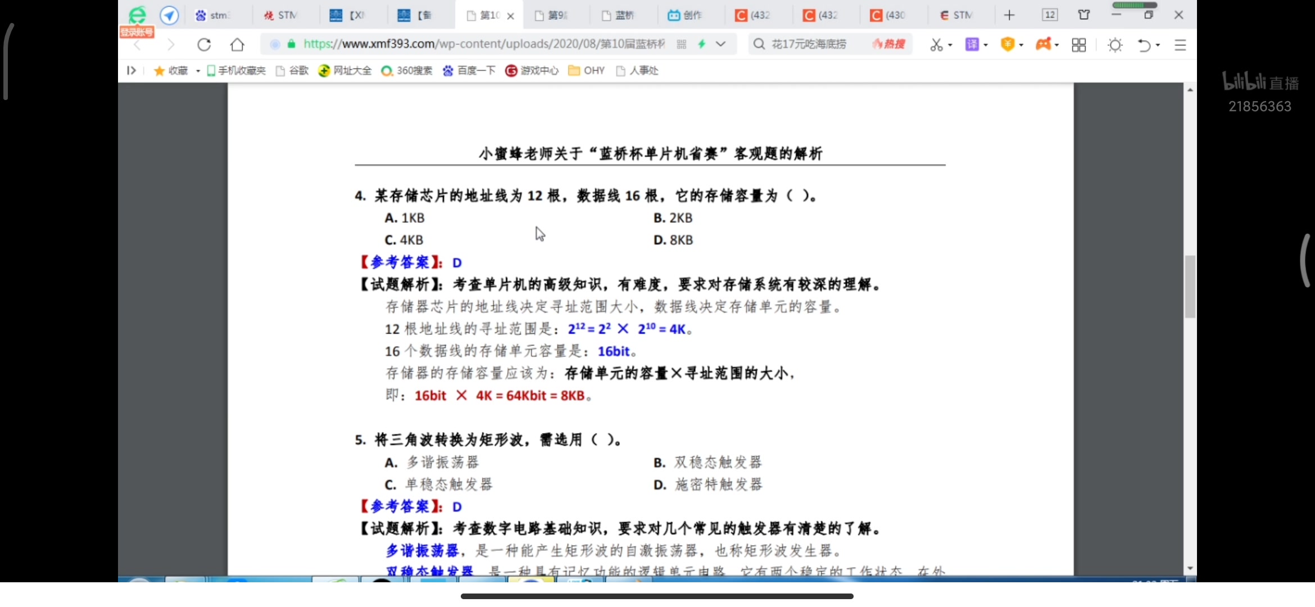Expand the undo button's dropdown arrow
1315x607 pixels.
tap(1157, 44)
